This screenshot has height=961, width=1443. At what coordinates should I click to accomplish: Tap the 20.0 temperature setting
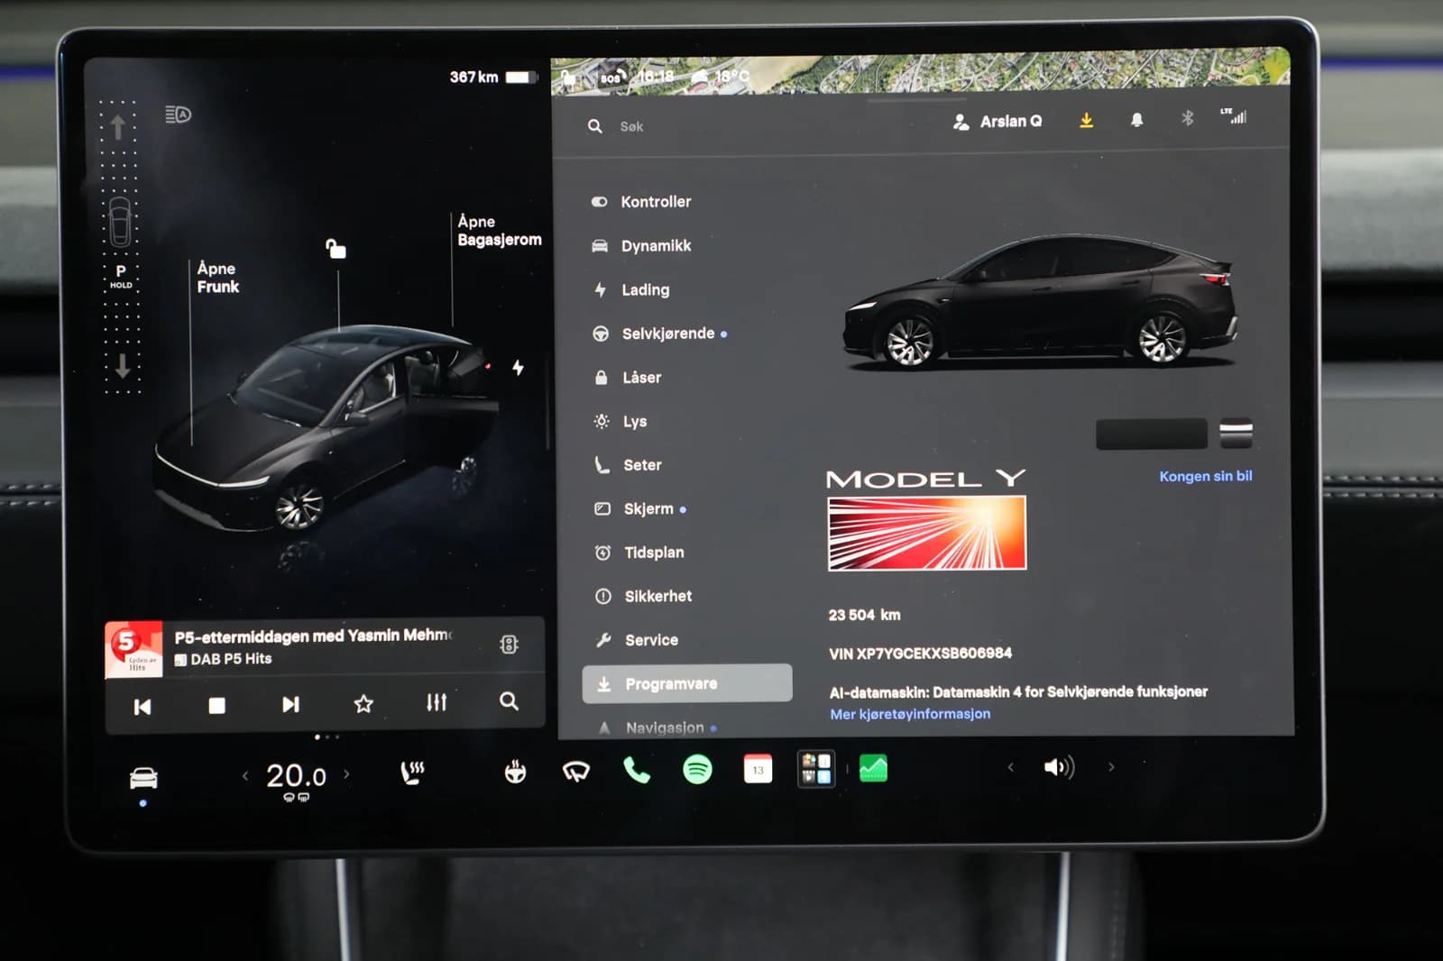[296, 775]
